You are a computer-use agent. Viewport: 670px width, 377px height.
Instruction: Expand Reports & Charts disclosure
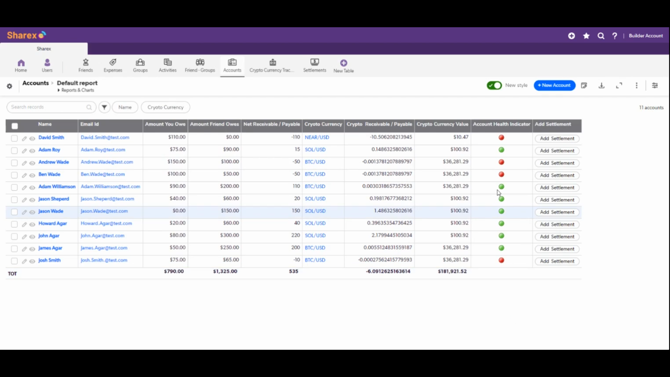click(x=76, y=90)
